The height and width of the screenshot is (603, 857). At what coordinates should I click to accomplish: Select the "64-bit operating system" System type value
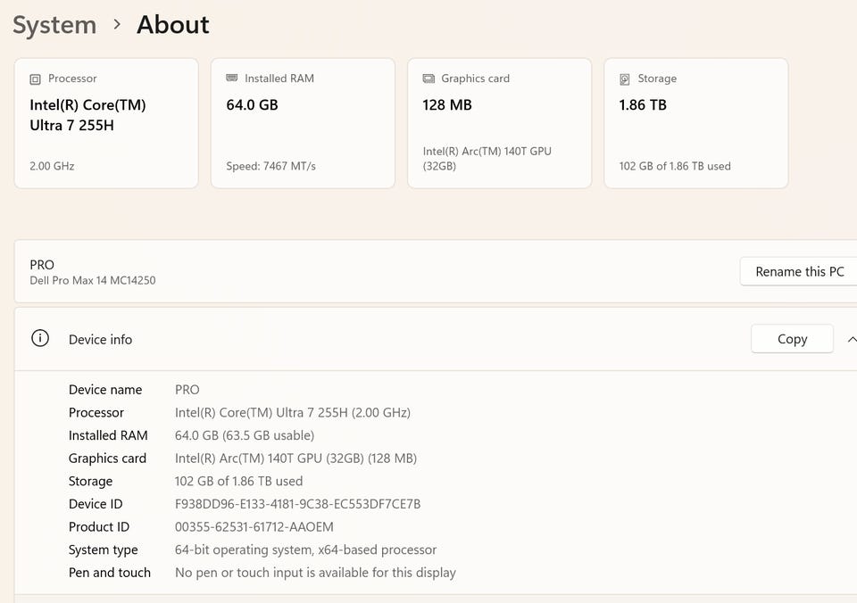(305, 550)
